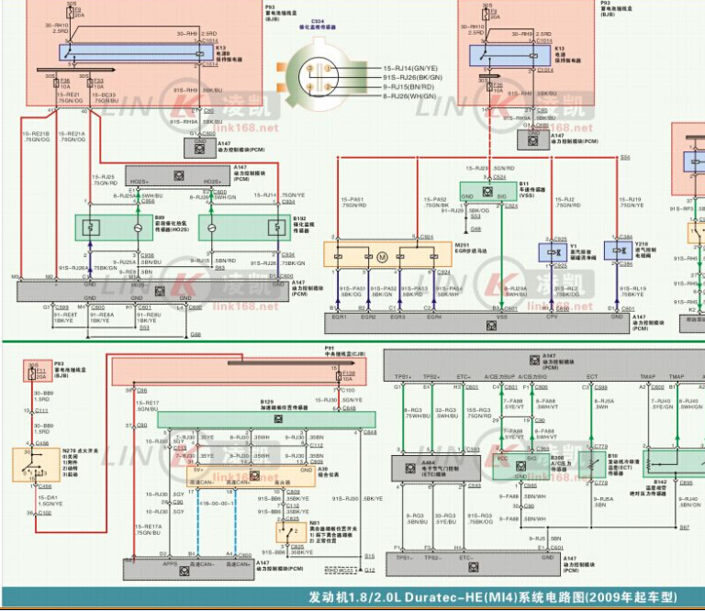This screenshot has height=611, width=705.
Task: Click the motor M symbol in EGR block
Action: tap(382, 257)
